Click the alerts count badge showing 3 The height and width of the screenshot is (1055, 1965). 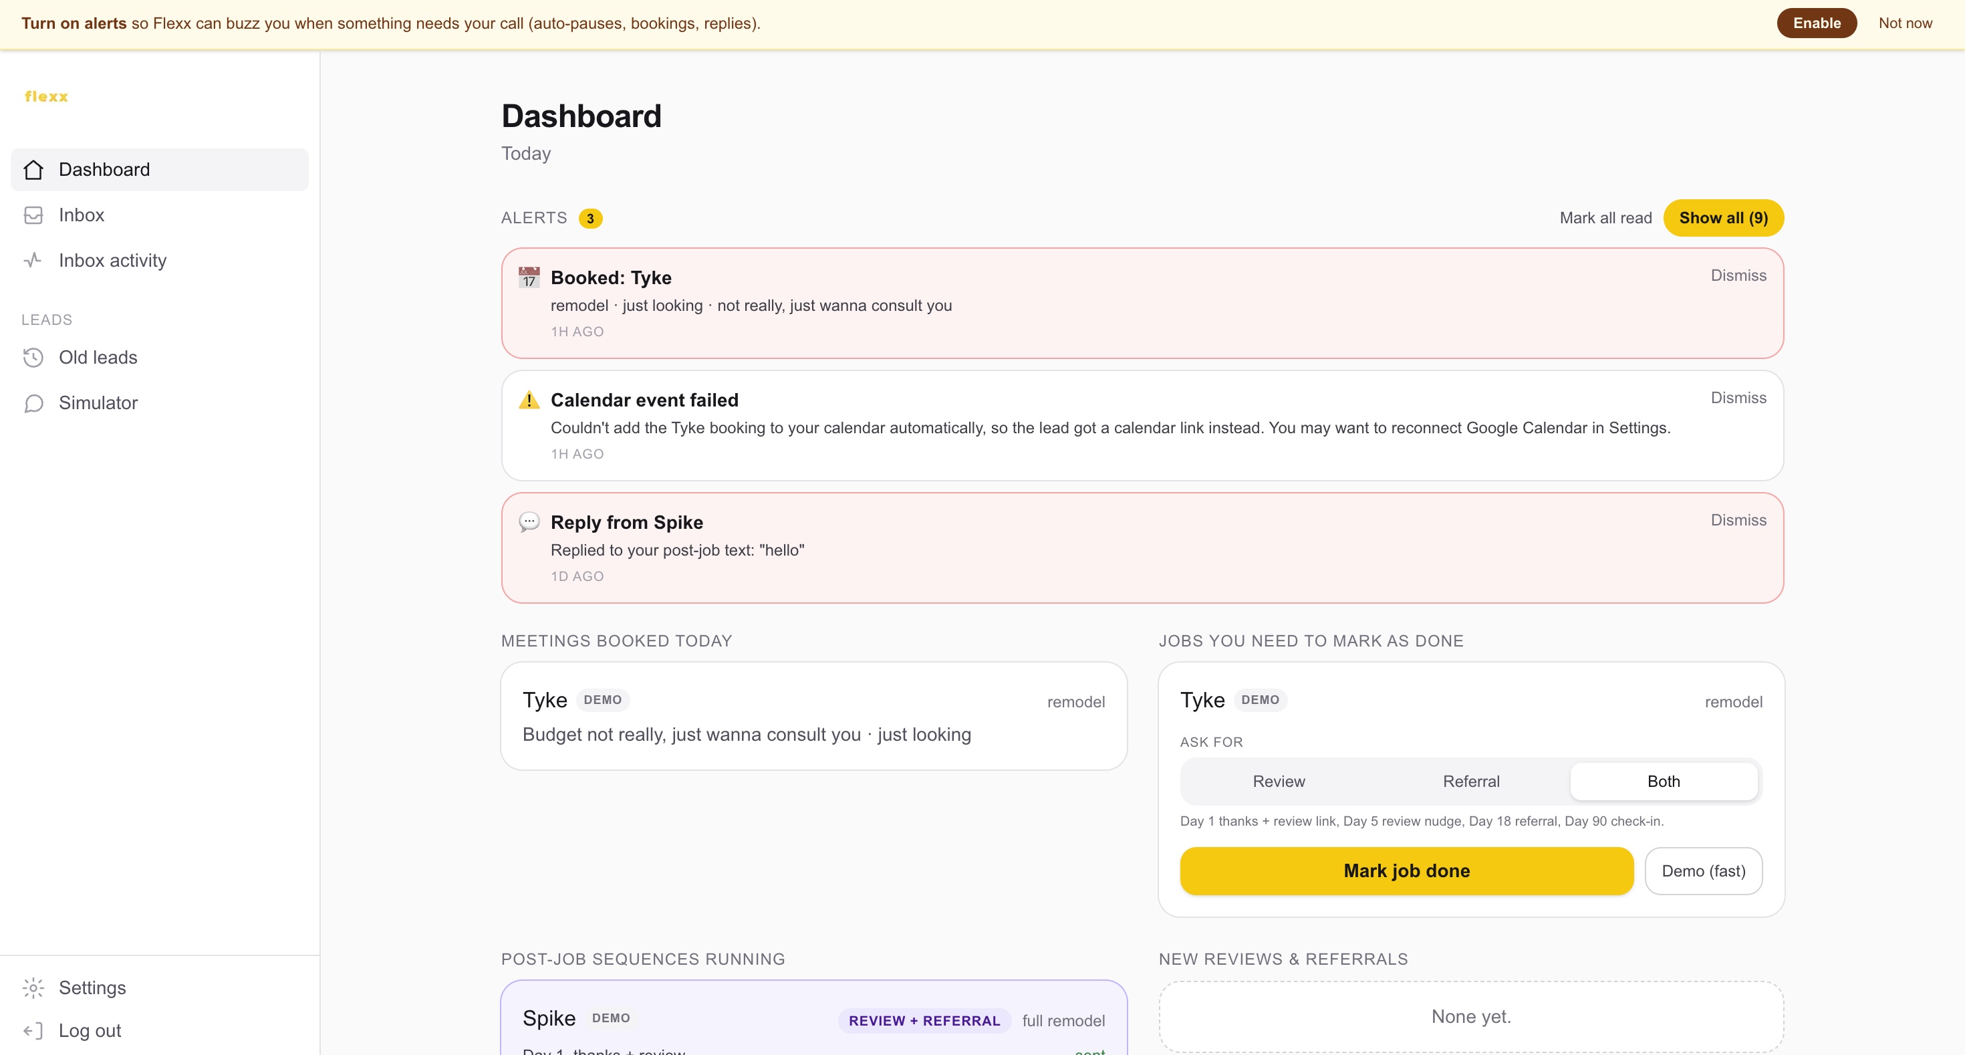point(590,218)
